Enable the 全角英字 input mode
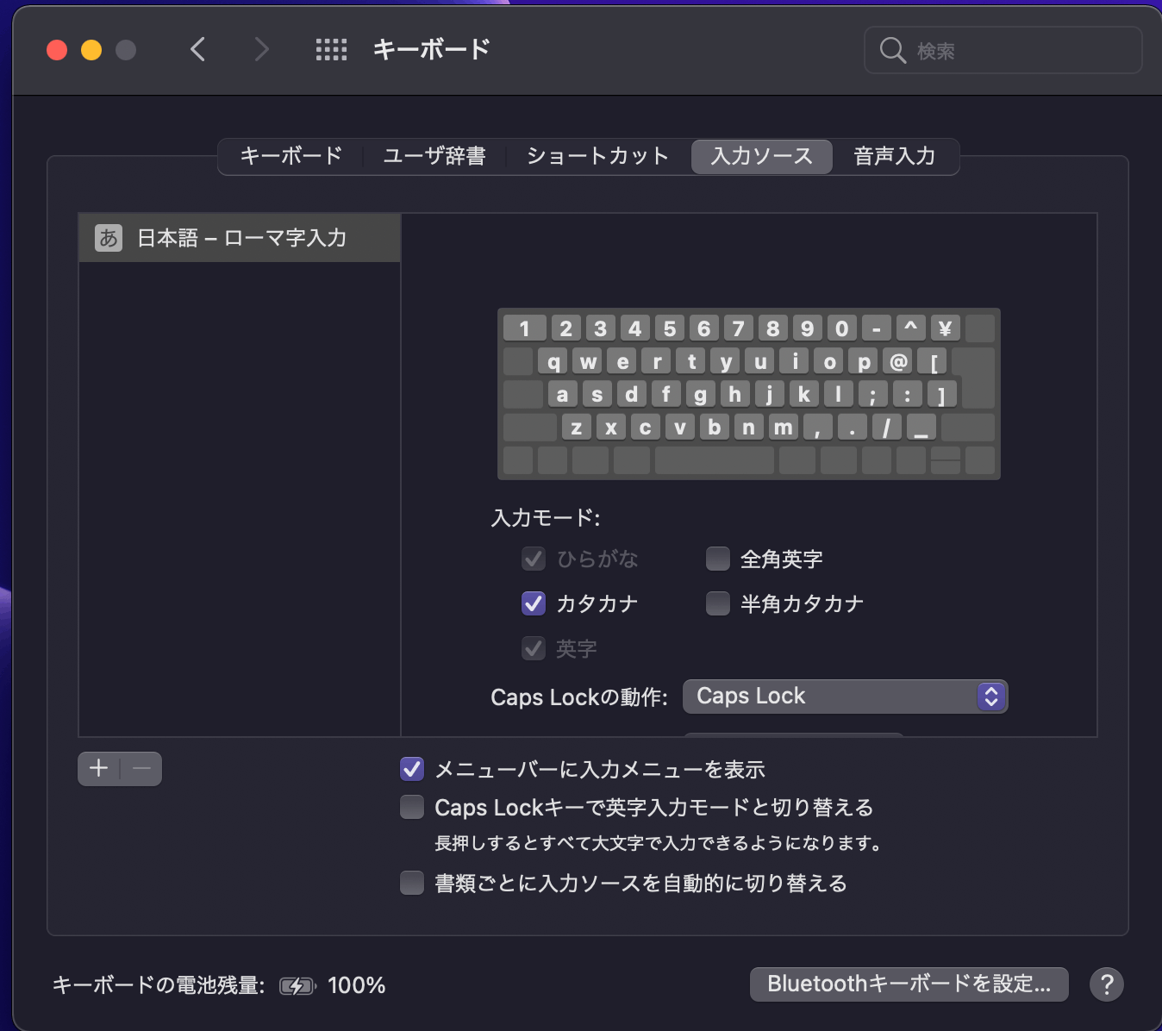 point(717,559)
